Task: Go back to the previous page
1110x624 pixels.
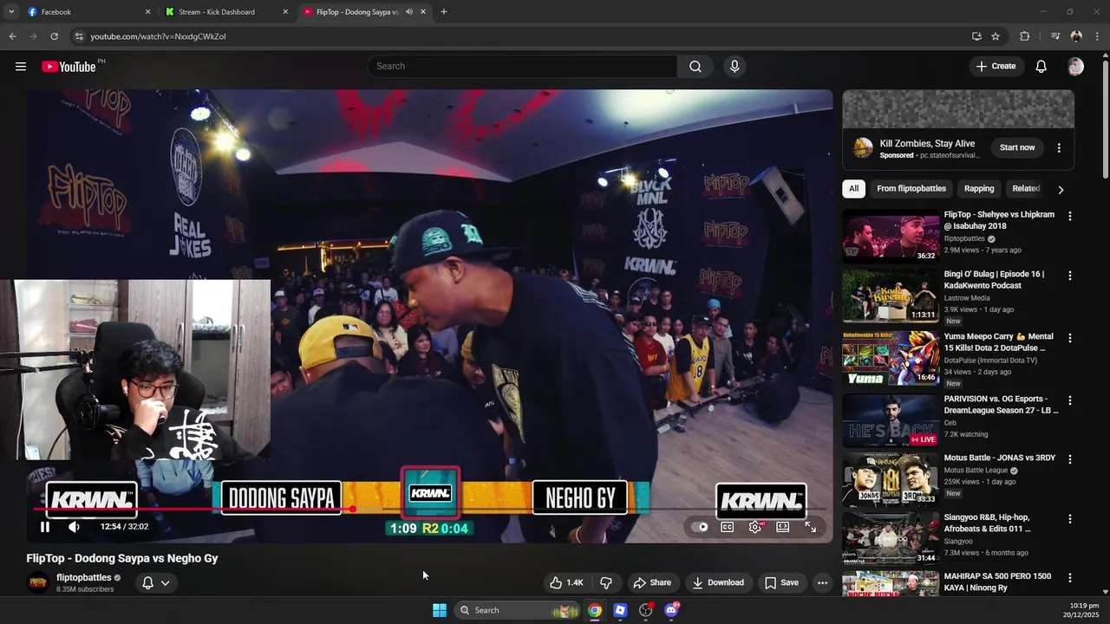Action: [13, 36]
